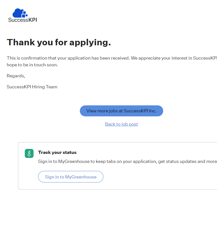The image size is (217, 235).
Task: Follow the Back to job post link
Action: point(121,124)
